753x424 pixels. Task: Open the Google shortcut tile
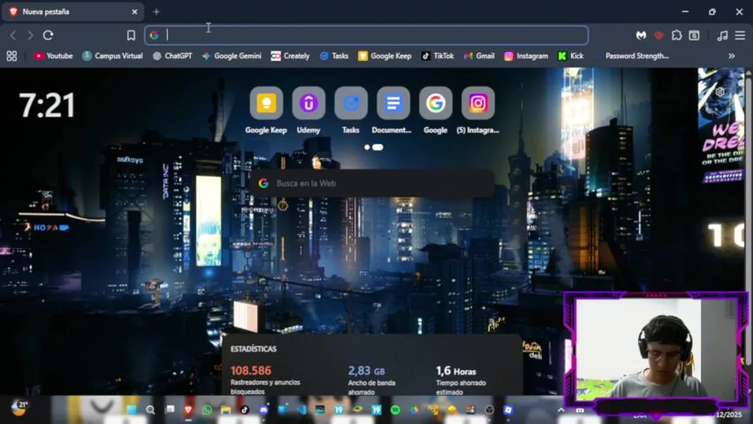(435, 111)
